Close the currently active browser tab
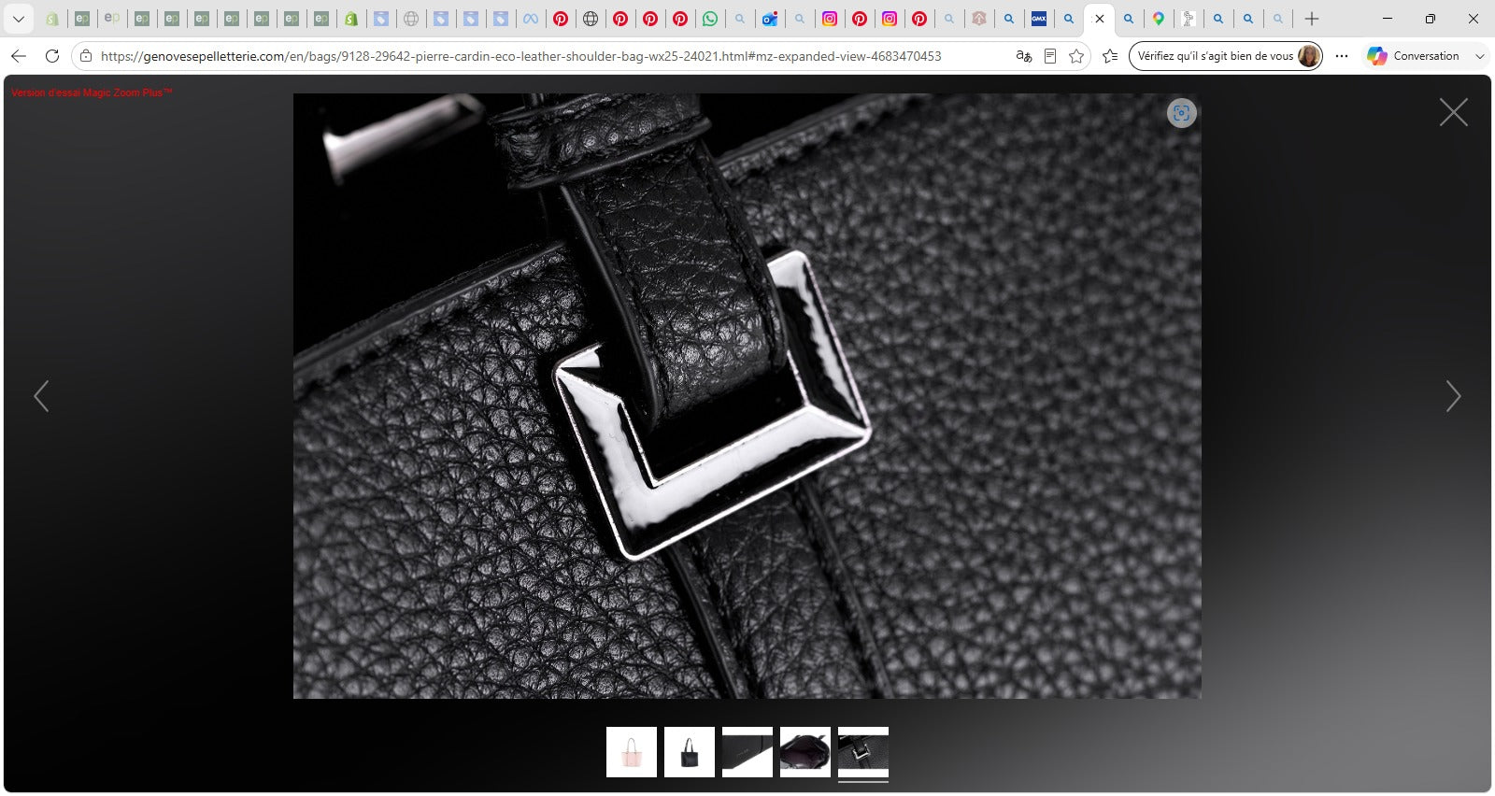 tap(1100, 19)
